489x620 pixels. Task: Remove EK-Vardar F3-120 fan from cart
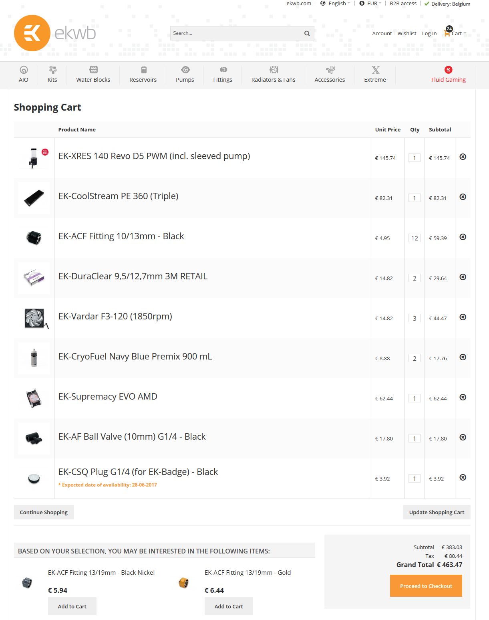(x=463, y=317)
